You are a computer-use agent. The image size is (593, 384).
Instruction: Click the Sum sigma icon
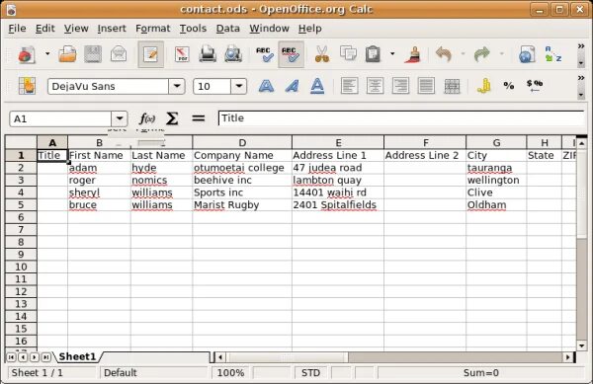pos(172,118)
